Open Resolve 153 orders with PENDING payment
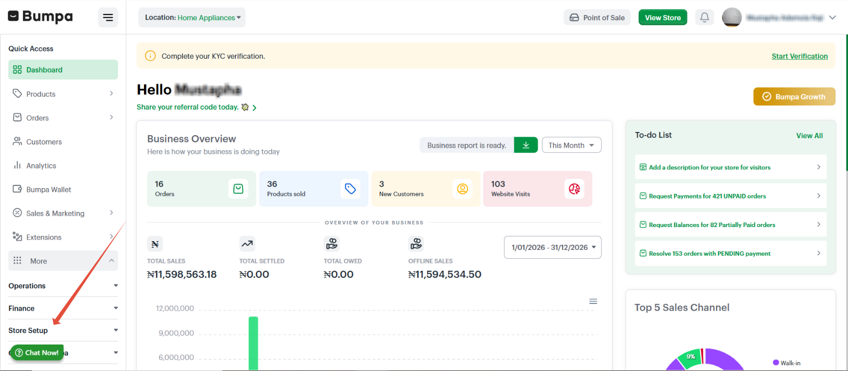Viewport: 848px width, 371px height. tap(731, 254)
